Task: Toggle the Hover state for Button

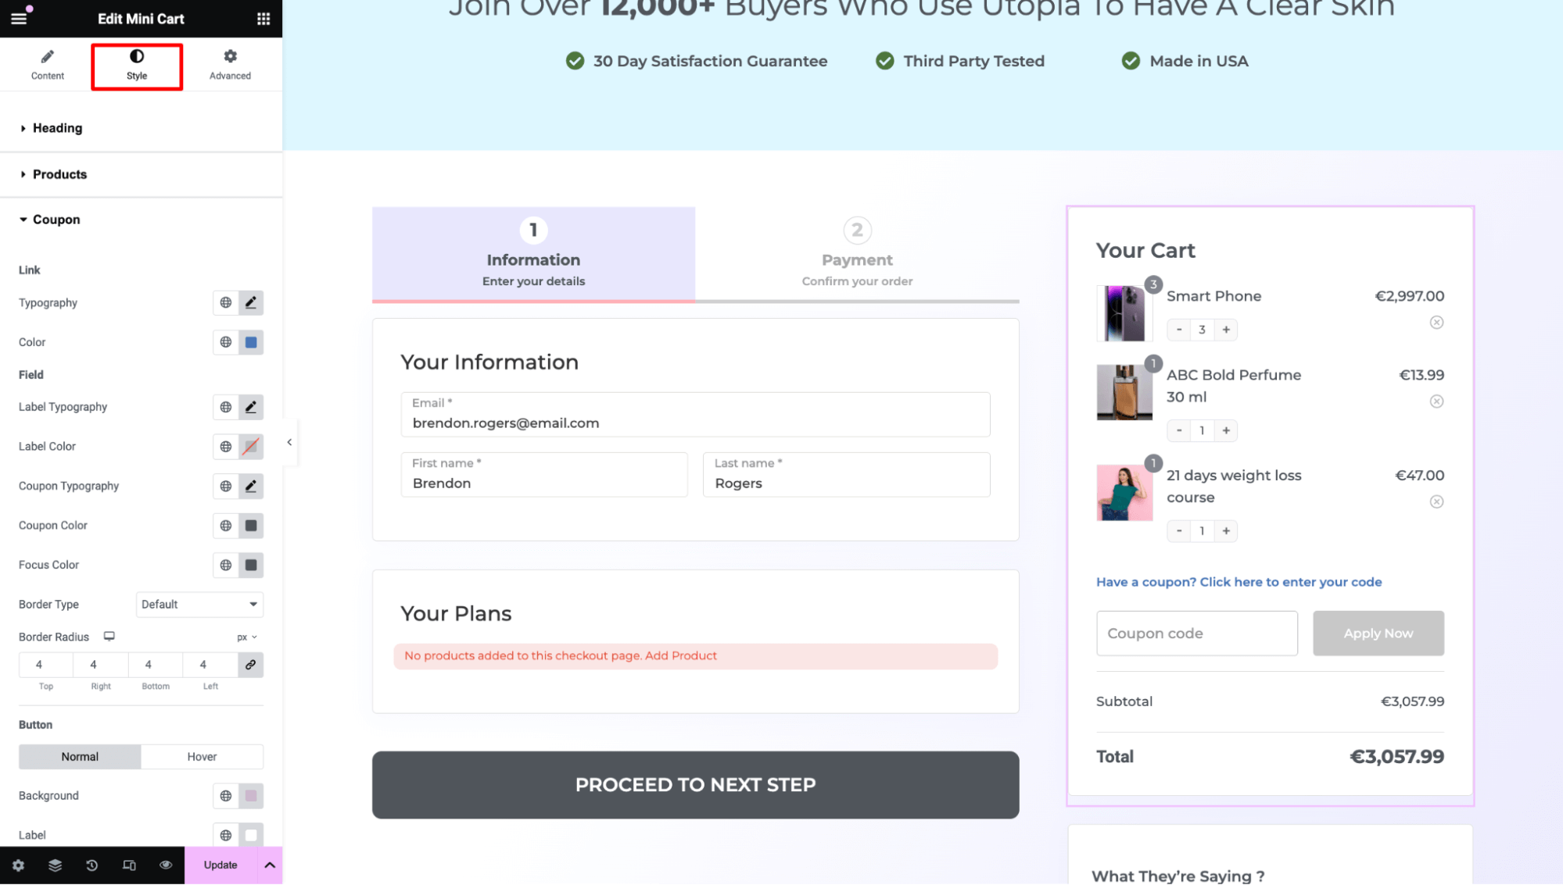Action: (x=202, y=756)
